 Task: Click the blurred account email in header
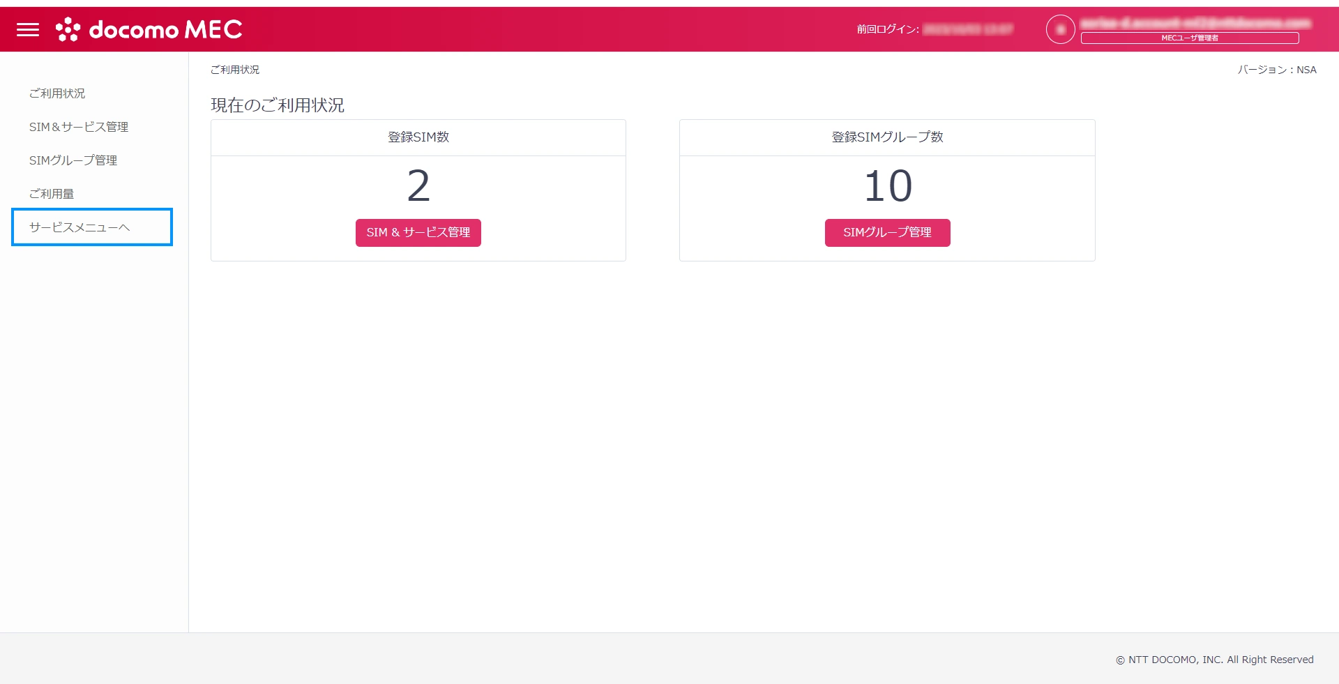click(1195, 23)
